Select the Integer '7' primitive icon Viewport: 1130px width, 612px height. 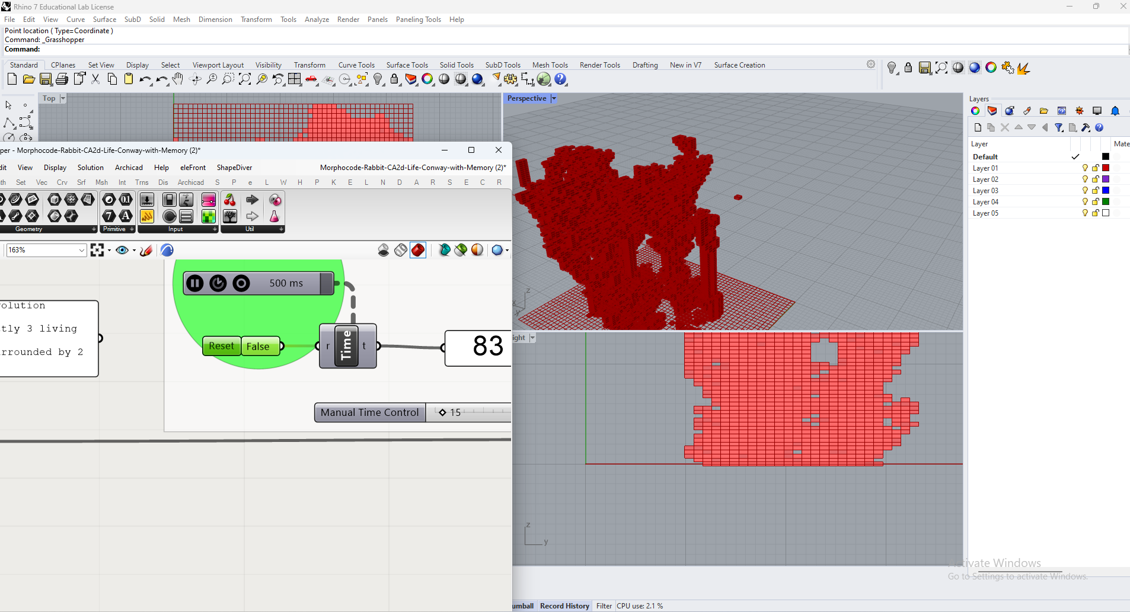[109, 216]
